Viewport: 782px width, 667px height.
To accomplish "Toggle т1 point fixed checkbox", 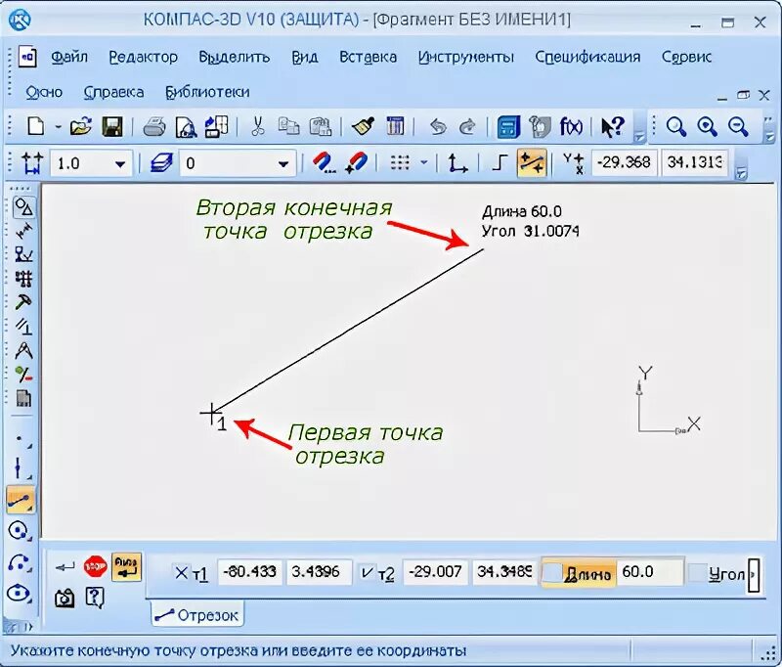I will (181, 573).
